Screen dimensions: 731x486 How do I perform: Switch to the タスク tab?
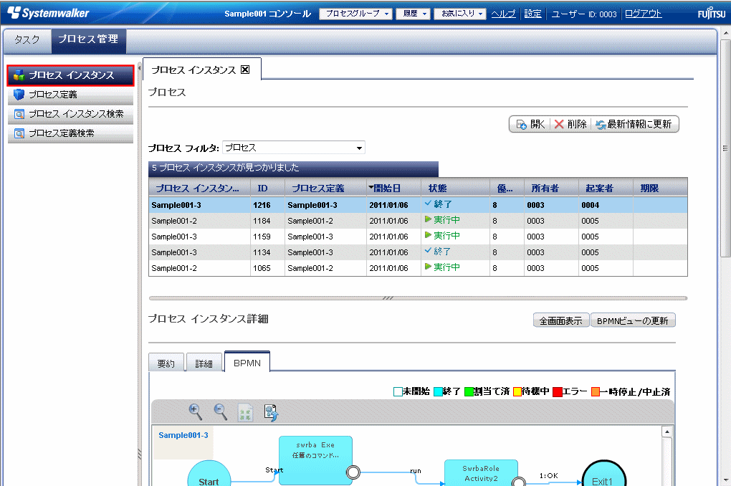pyautogui.click(x=27, y=39)
